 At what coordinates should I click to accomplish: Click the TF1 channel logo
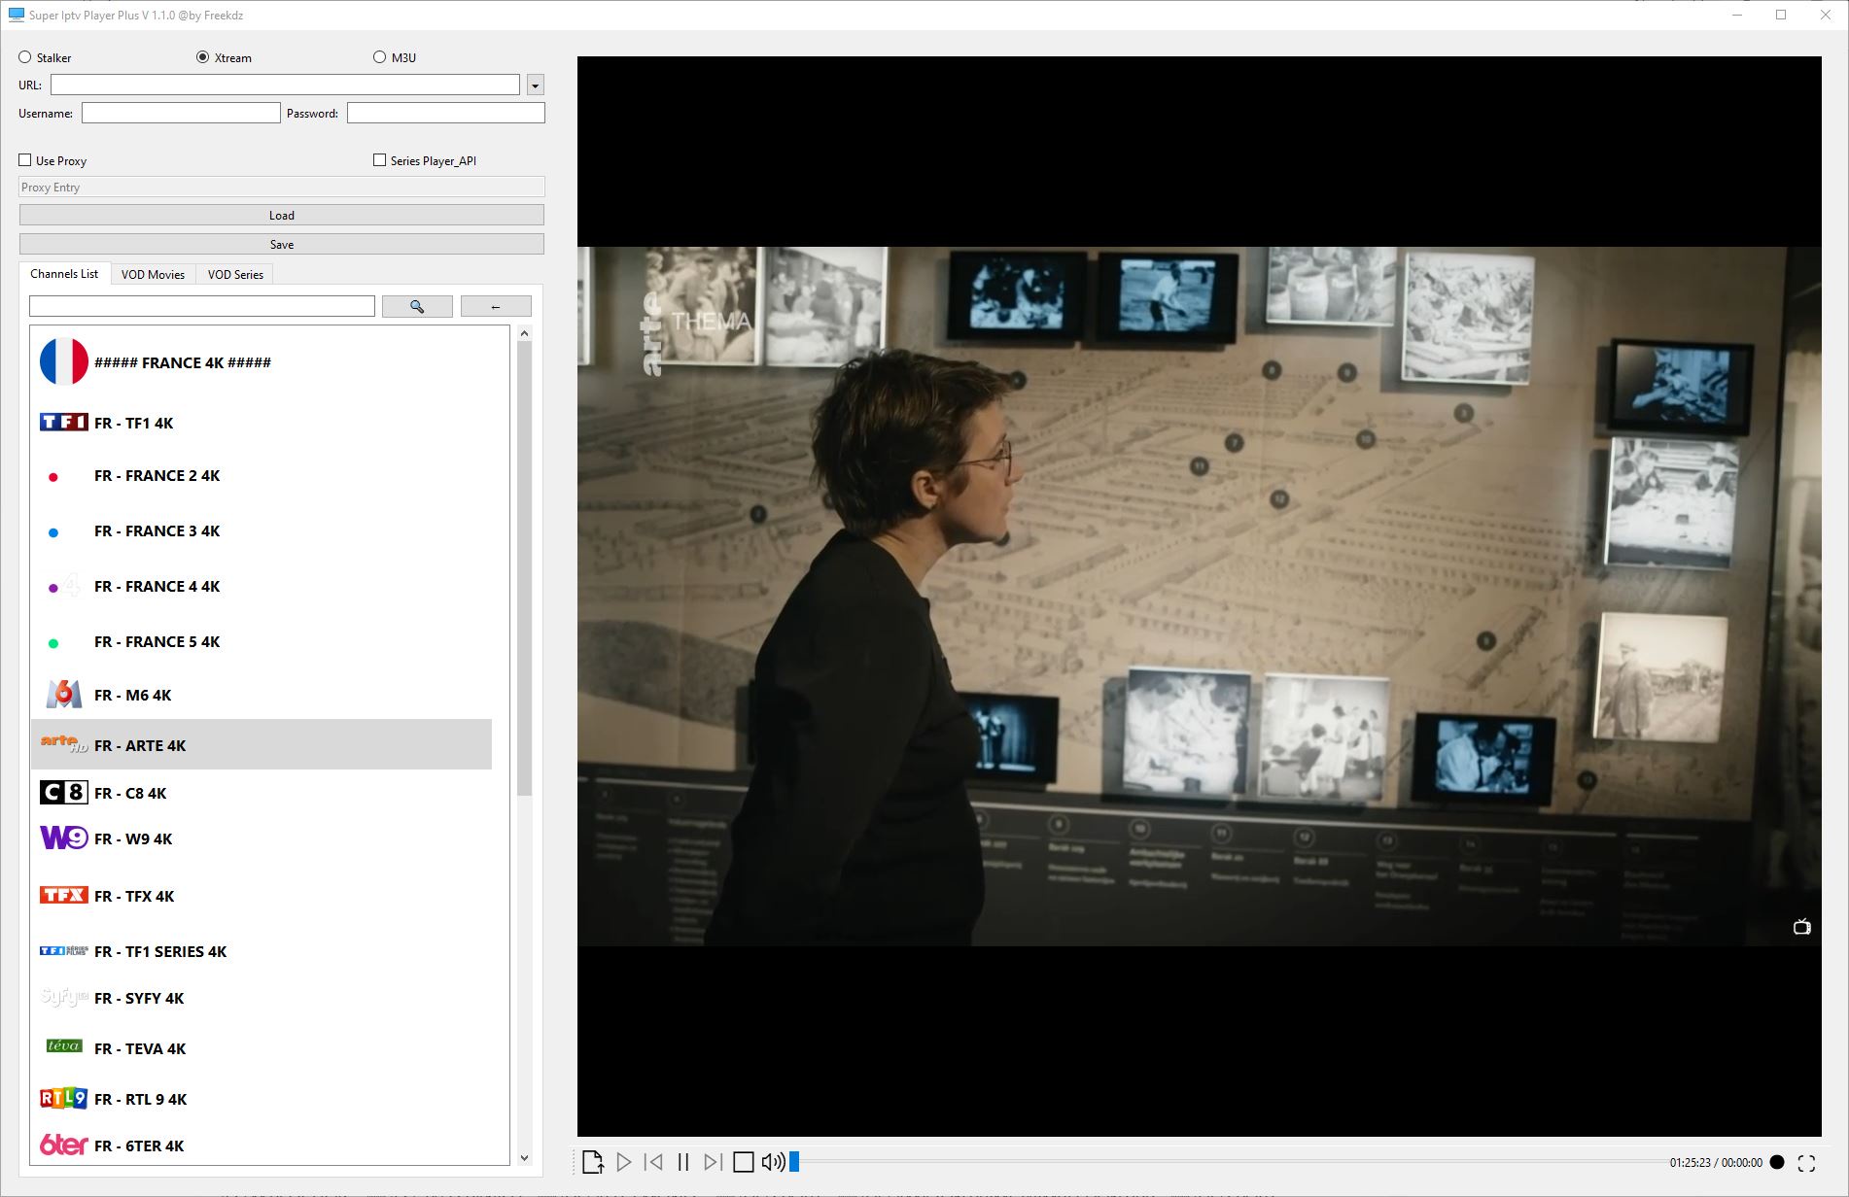(64, 422)
